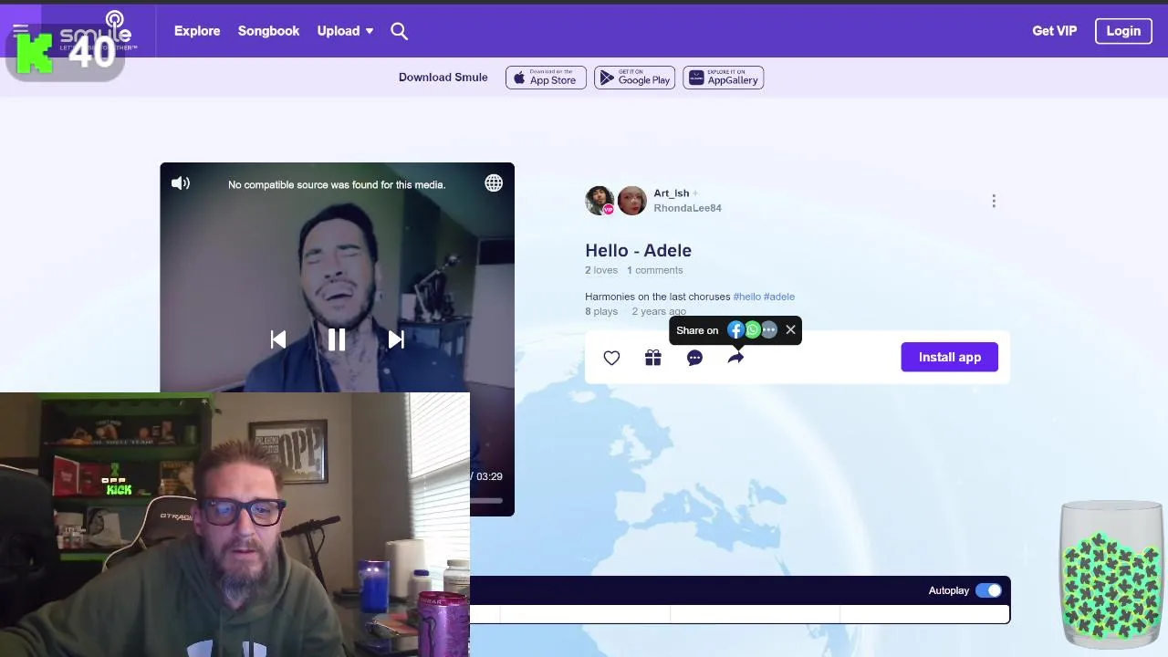The height and width of the screenshot is (657, 1168).
Task: Skip to next track
Action: tap(396, 339)
